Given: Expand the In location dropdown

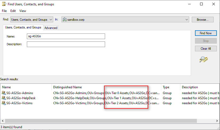Looking at the screenshot, I should click(186, 20).
